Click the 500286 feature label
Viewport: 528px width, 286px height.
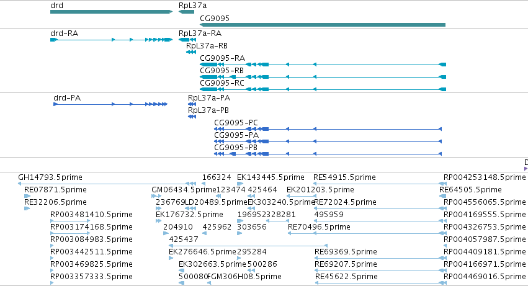(262, 265)
